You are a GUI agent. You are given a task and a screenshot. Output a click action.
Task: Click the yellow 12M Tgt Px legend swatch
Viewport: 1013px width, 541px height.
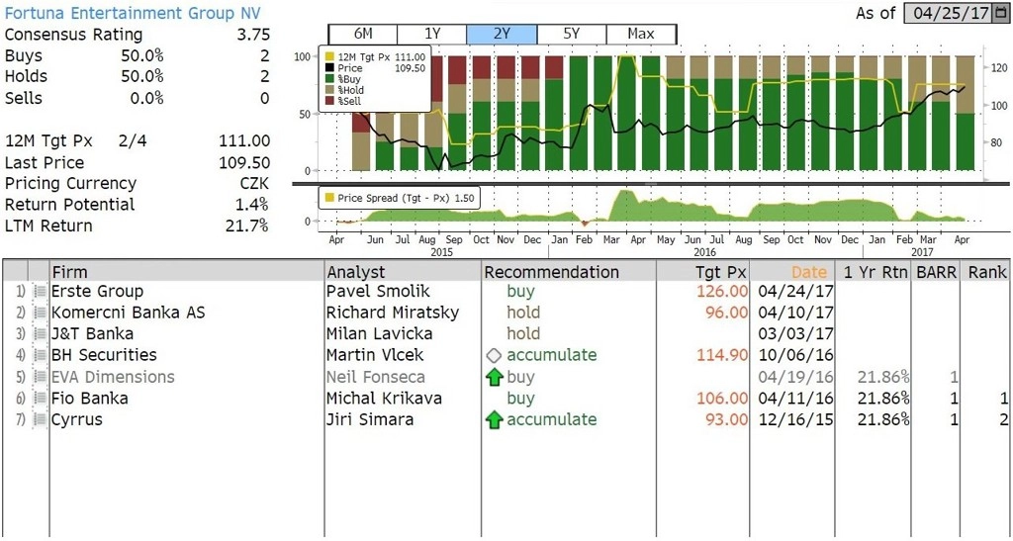(x=329, y=57)
